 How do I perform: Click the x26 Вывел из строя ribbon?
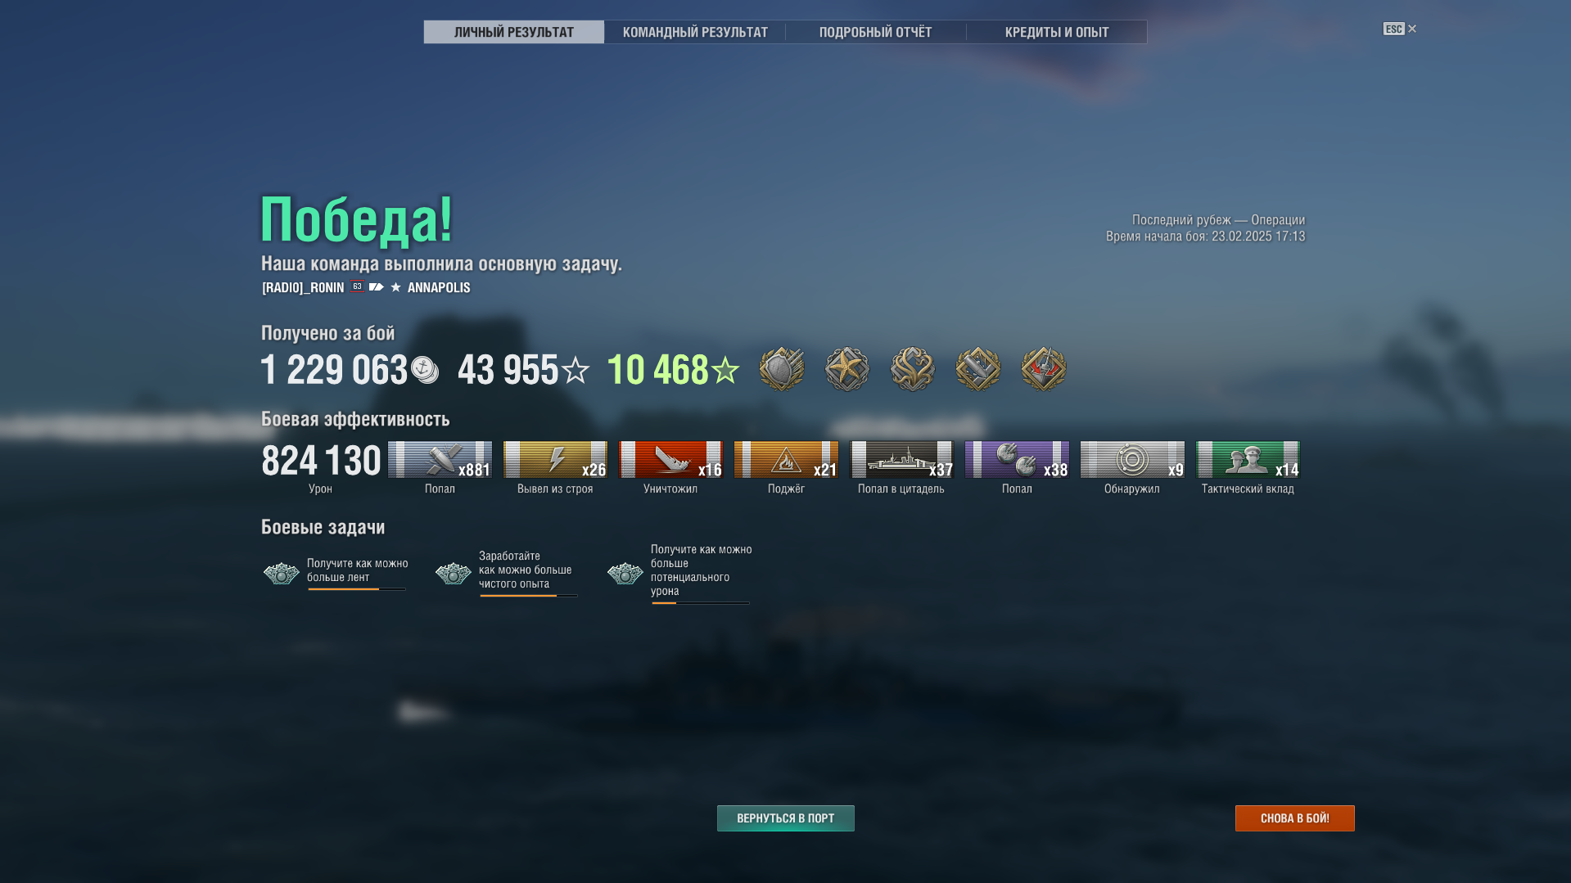coord(555,459)
